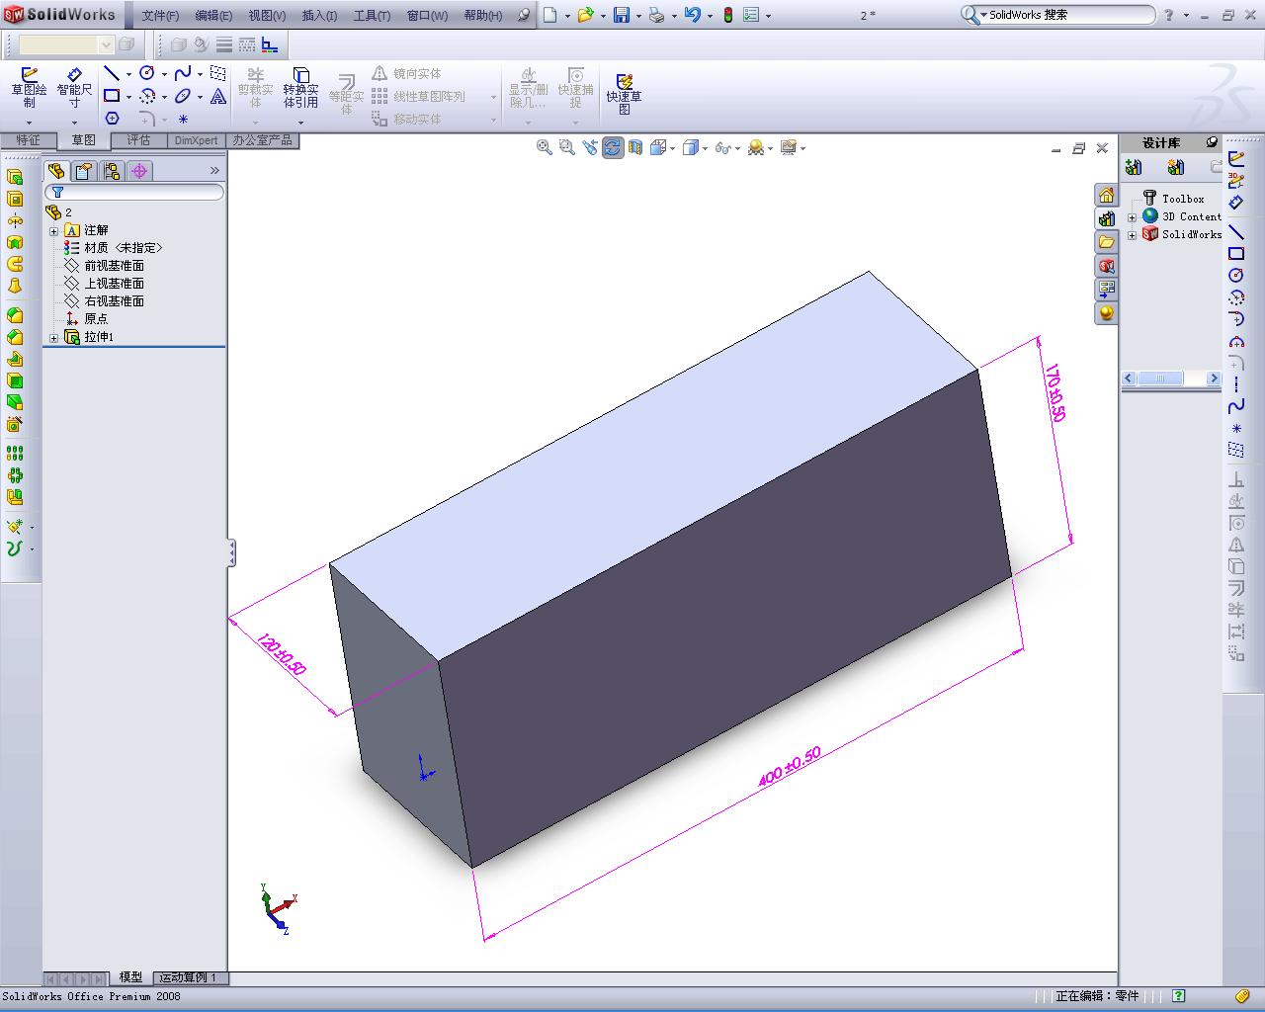
Task: Click the Undo icon
Action: (x=692, y=15)
